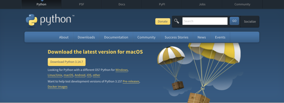Screen dimensions: 284x103
Task: Open the Success Stories menu
Action: tap(176, 37)
